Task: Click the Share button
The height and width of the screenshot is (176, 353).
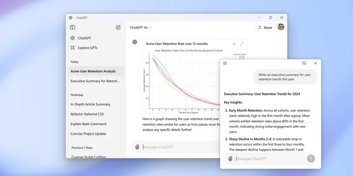Action: coord(265,27)
